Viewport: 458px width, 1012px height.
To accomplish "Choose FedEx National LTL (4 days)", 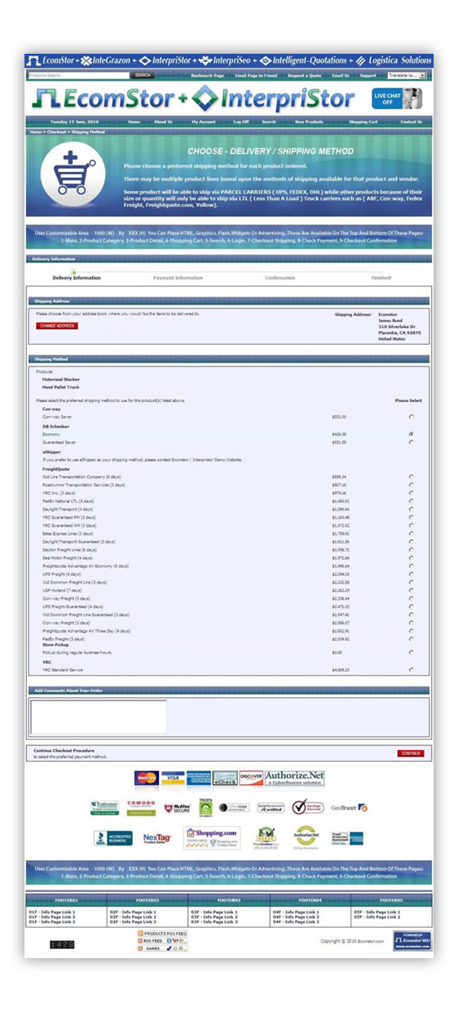I will click(x=411, y=502).
